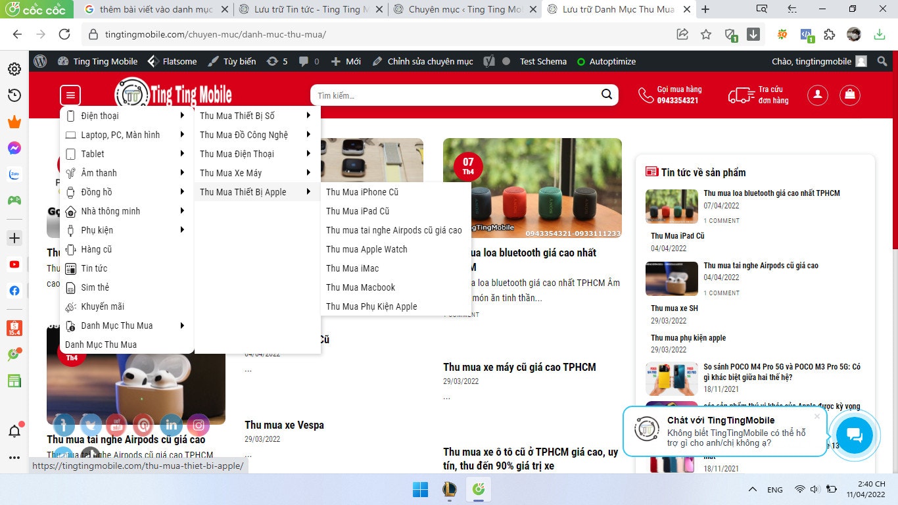Open the hamburger menu button in header
The width and height of the screenshot is (898, 505).
click(70, 95)
